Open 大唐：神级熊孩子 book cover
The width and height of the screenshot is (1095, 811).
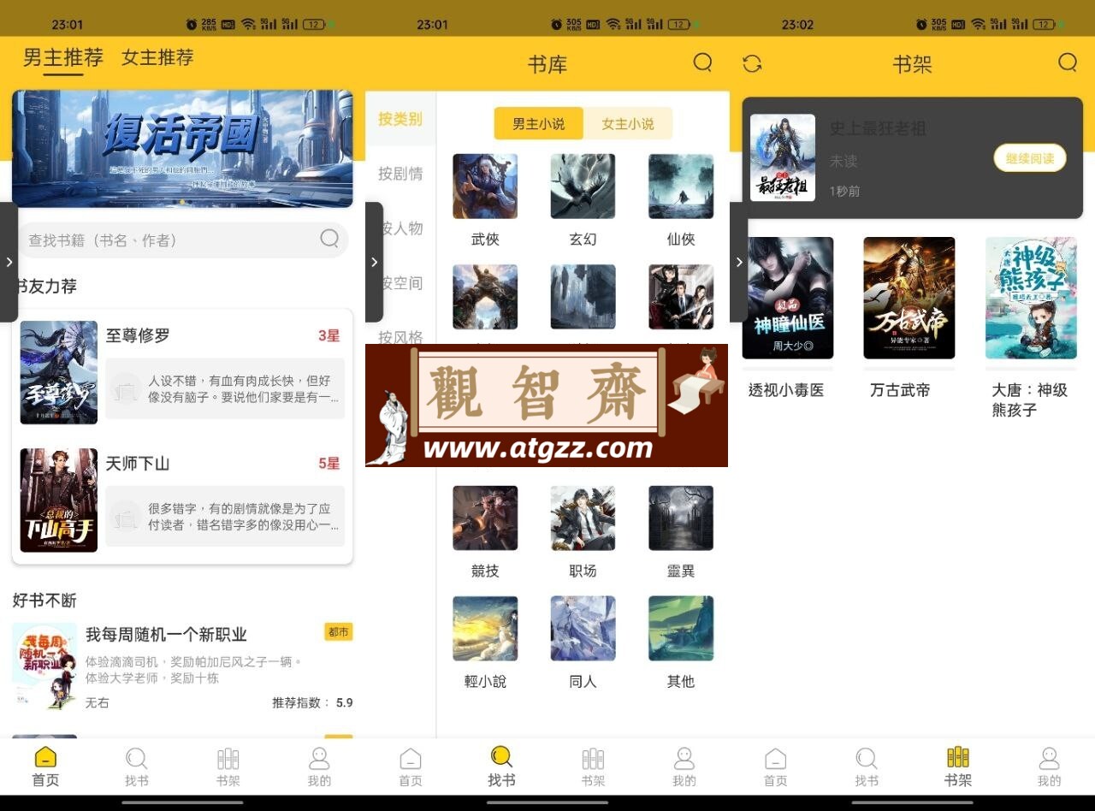tap(1031, 298)
